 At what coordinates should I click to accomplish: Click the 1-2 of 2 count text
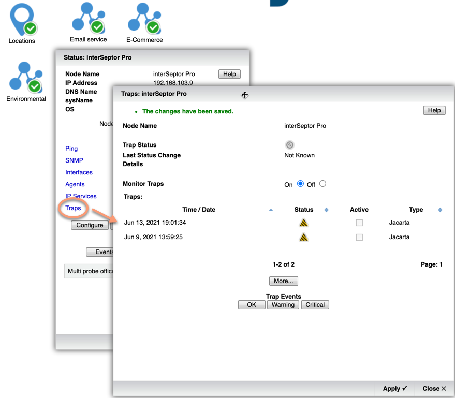click(284, 264)
